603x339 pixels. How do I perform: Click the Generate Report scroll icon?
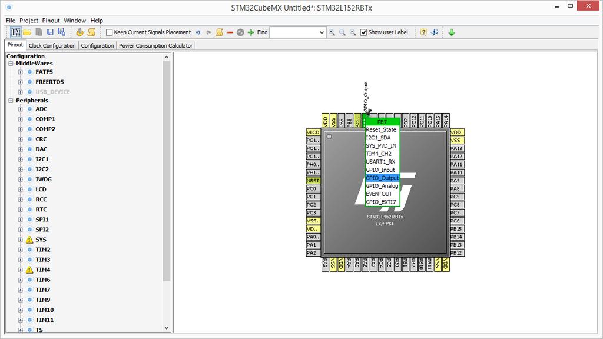[x=91, y=32]
